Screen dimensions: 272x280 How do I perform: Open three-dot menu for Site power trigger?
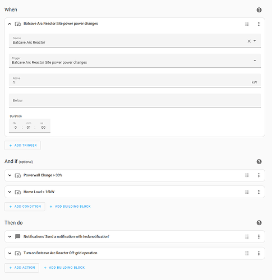click(259, 24)
